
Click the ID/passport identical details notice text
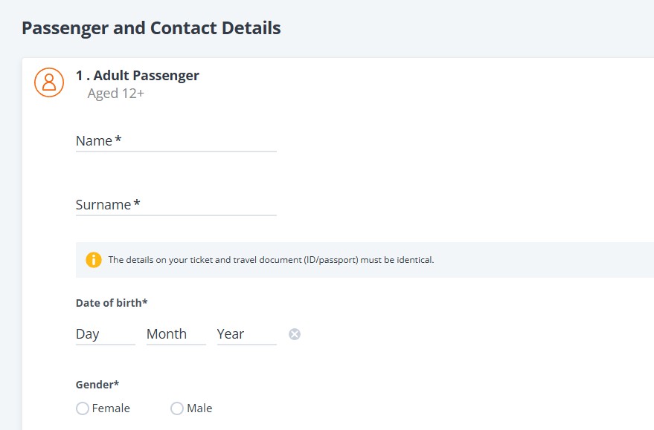click(271, 260)
